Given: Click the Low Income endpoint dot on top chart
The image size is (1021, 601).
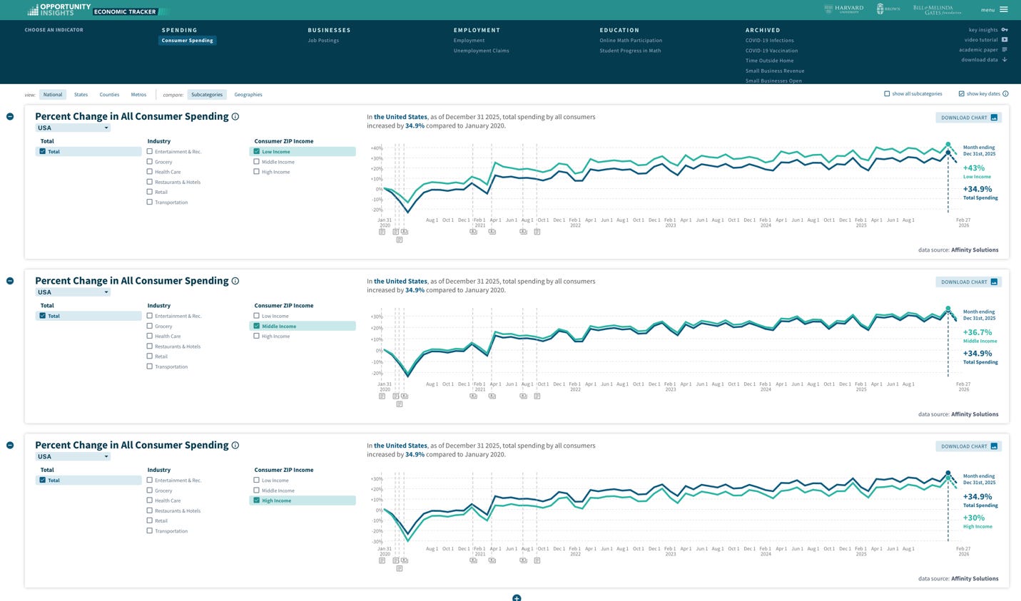Looking at the screenshot, I should pyautogui.click(x=948, y=144).
